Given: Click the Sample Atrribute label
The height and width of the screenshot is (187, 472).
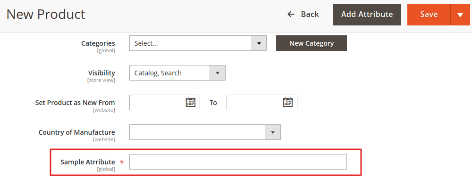Looking at the screenshot, I should click(88, 162).
